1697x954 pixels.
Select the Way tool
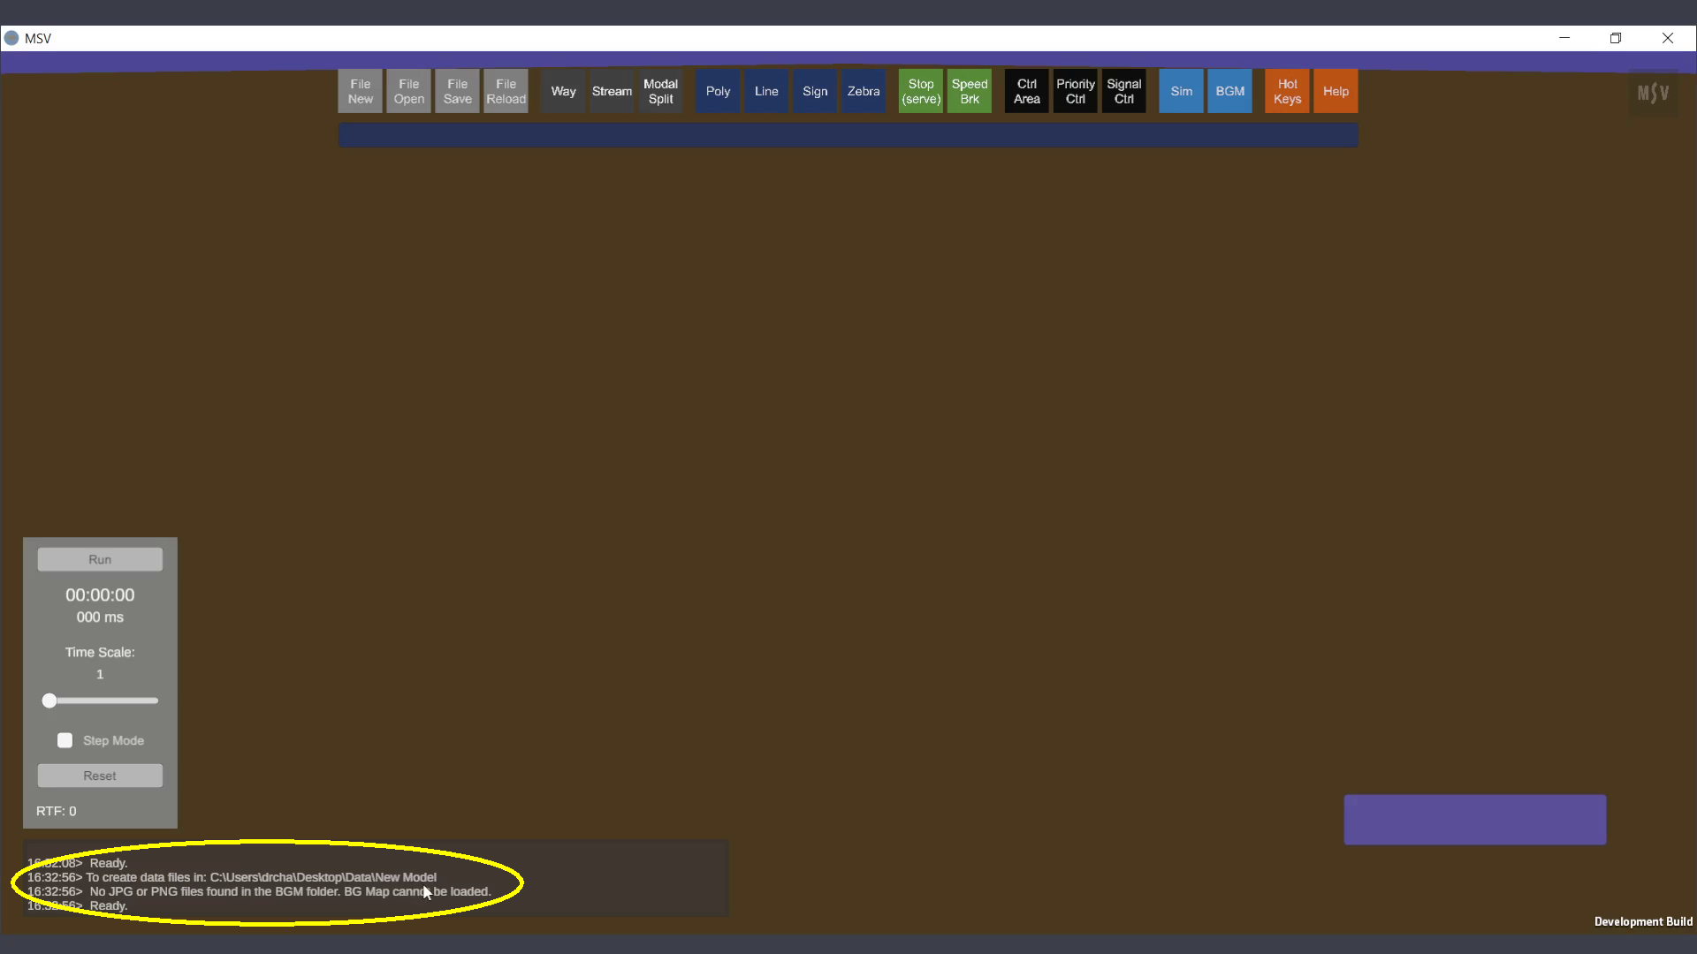563,91
